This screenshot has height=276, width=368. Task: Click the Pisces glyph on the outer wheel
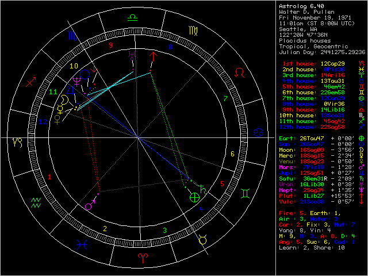point(82,245)
